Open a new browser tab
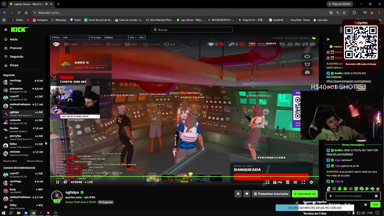The width and height of the screenshot is (384, 216). [58, 4]
